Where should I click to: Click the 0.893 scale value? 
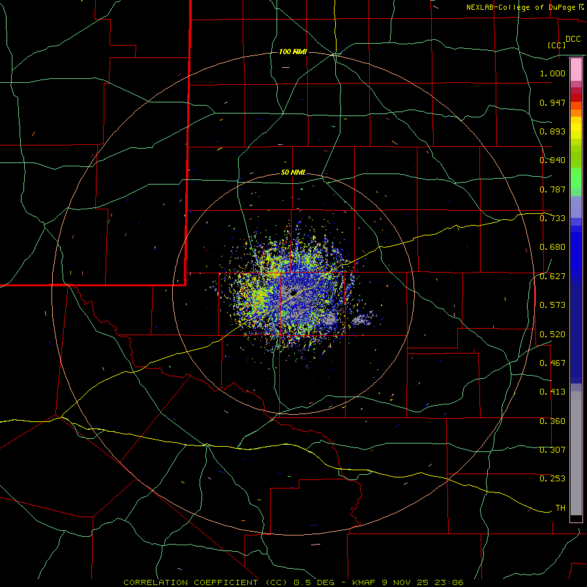coord(552,131)
